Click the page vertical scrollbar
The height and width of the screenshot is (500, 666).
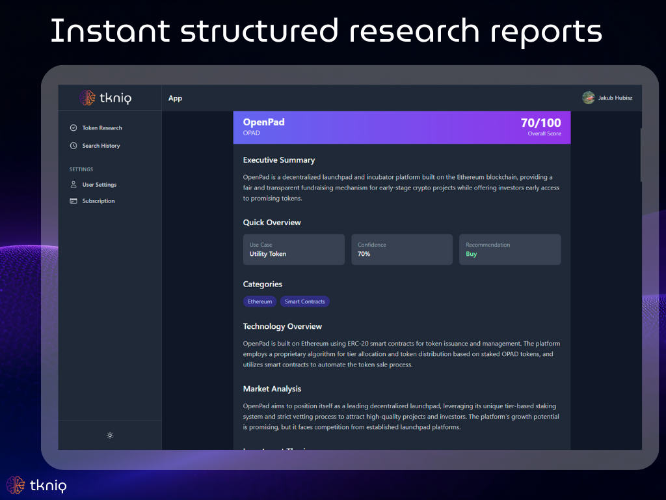640,155
